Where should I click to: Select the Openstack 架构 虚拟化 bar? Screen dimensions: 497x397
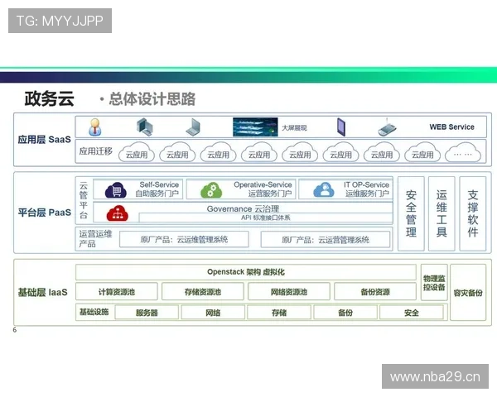tap(246, 272)
